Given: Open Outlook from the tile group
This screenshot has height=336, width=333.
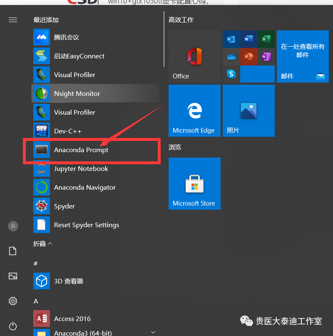Looking at the screenshot, I should tap(231, 39).
